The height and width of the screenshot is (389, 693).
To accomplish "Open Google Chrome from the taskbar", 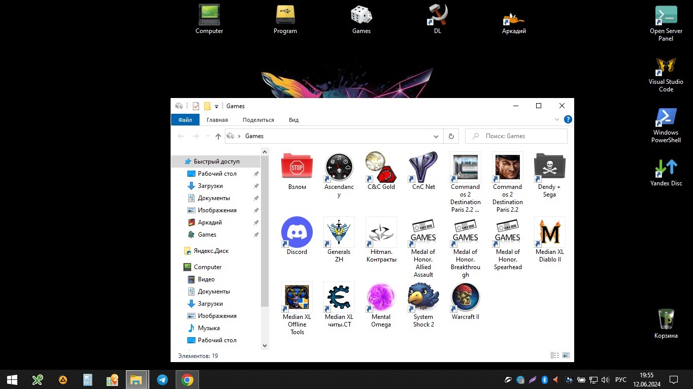I will click(x=187, y=380).
